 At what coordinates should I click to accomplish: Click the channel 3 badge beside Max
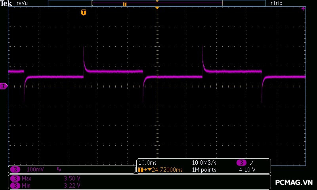[15, 179]
